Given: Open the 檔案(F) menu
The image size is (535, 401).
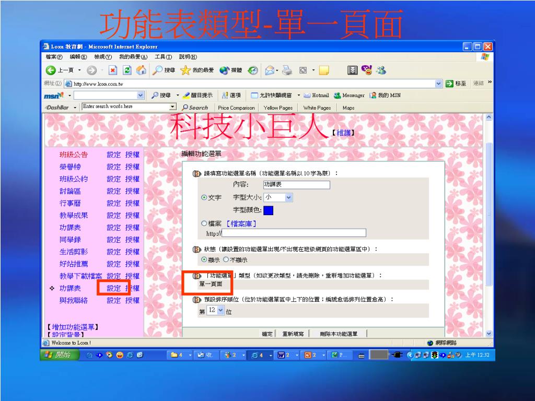Looking at the screenshot, I should pyautogui.click(x=54, y=57).
